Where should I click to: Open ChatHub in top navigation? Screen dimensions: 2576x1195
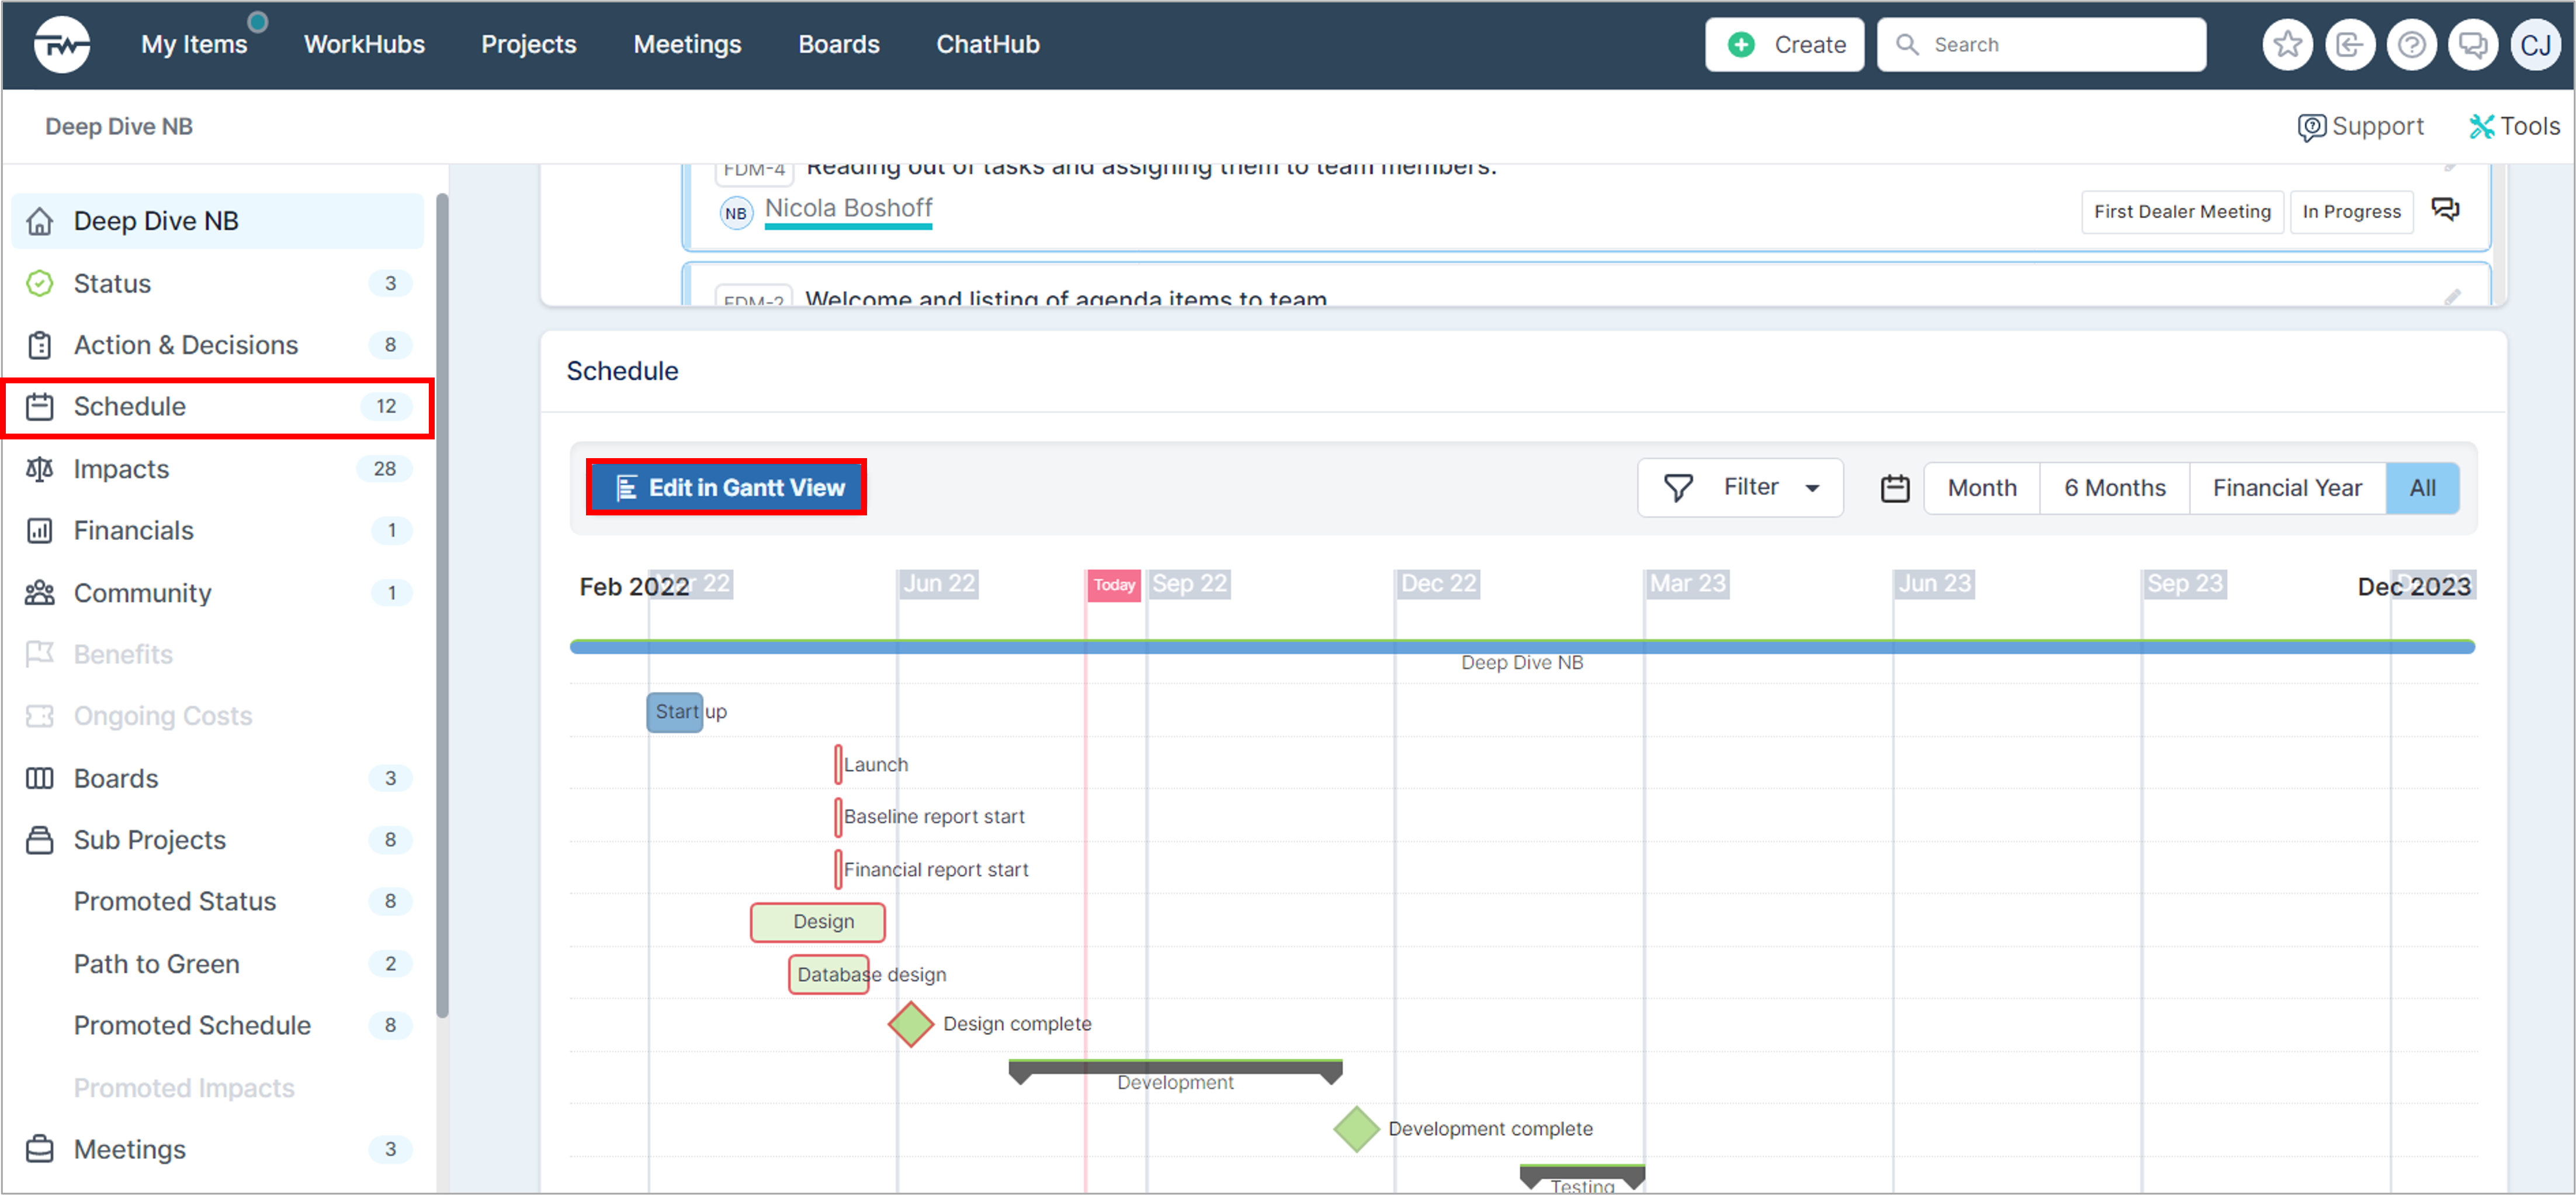(988, 45)
